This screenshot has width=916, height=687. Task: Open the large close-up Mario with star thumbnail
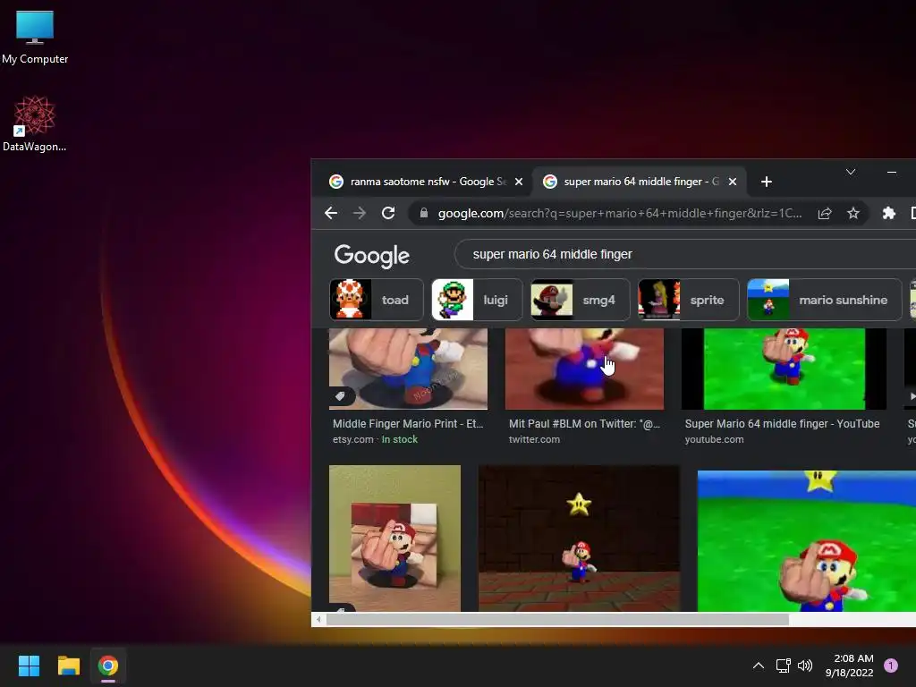(x=807, y=541)
